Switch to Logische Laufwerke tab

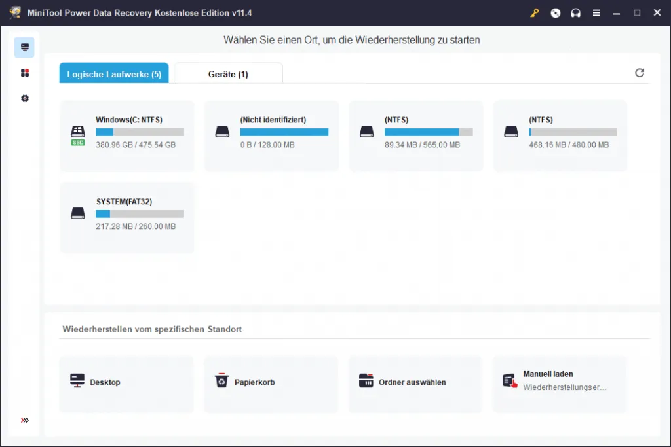pos(114,74)
